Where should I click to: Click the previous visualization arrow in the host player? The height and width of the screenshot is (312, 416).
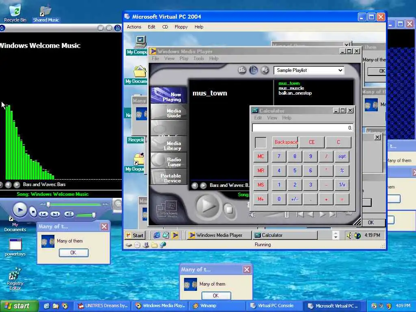point(8,185)
